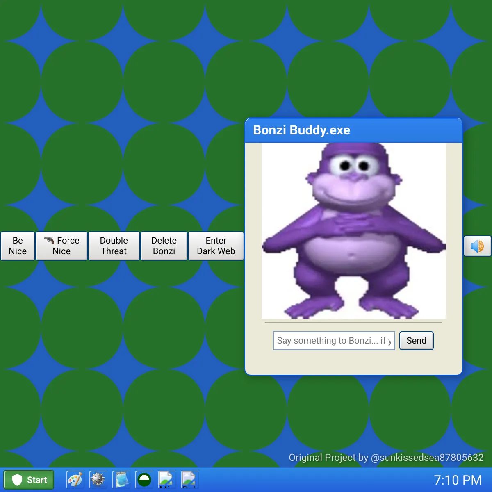Viewport: 492px width, 492px height.
Task: Click the 7:10 PM taskbar clock
Action: click(x=458, y=480)
